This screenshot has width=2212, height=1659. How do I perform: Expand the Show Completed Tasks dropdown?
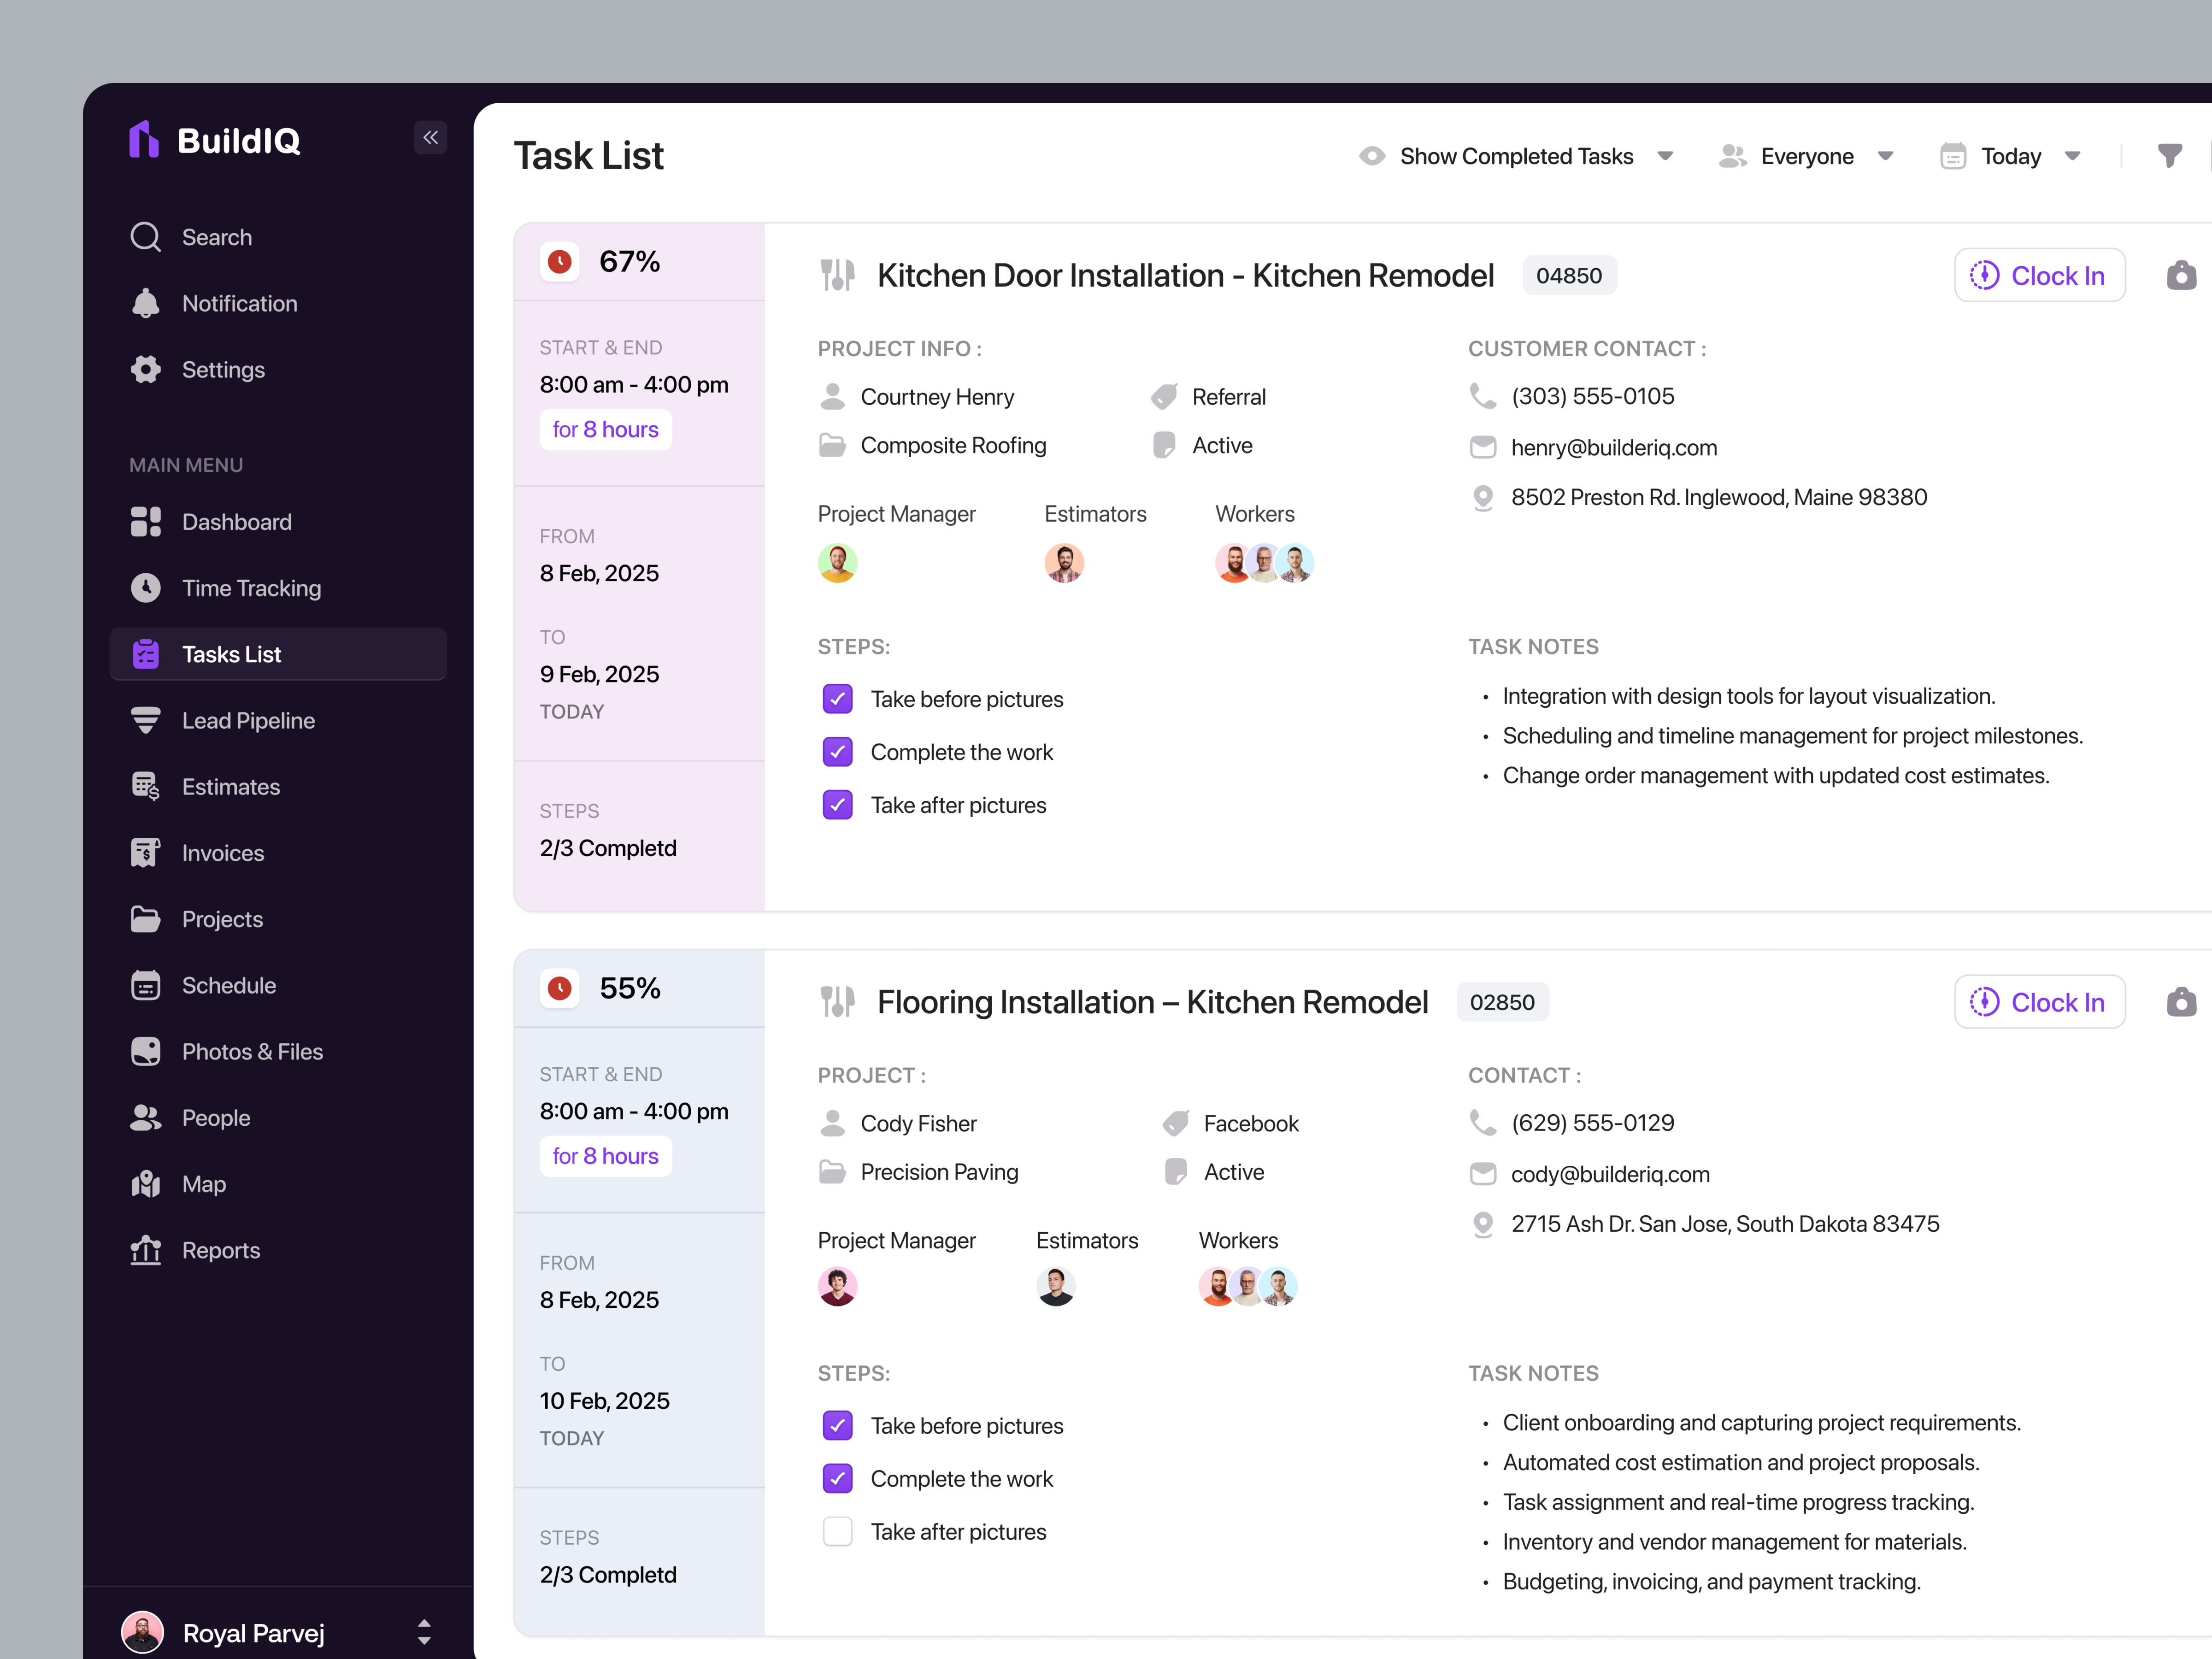[1665, 156]
